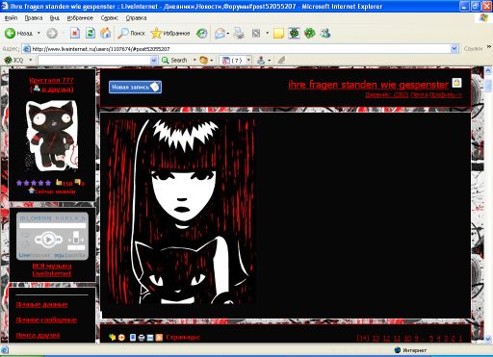This screenshot has width=493, height=357.
Task: Expand the (7) counter dropdown arrow
Action: tap(248, 60)
